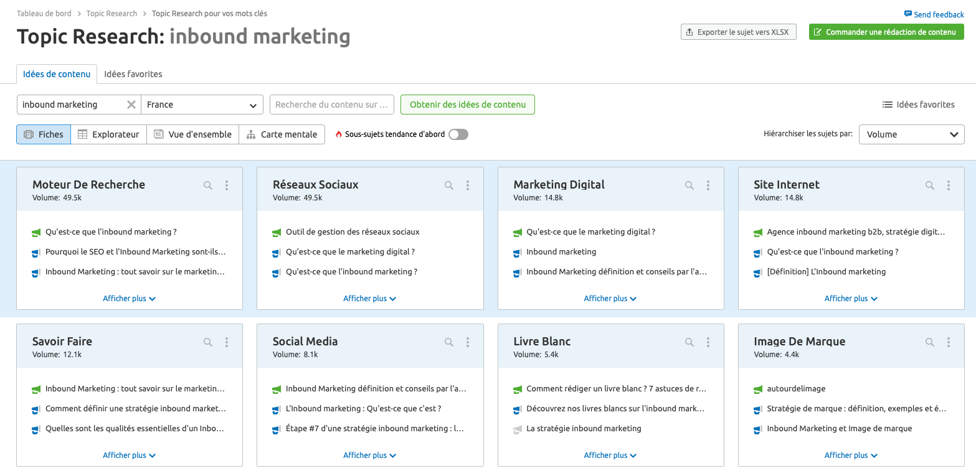Select the Carte mentale view
Viewport: 976px width, 476px height.
tap(282, 134)
